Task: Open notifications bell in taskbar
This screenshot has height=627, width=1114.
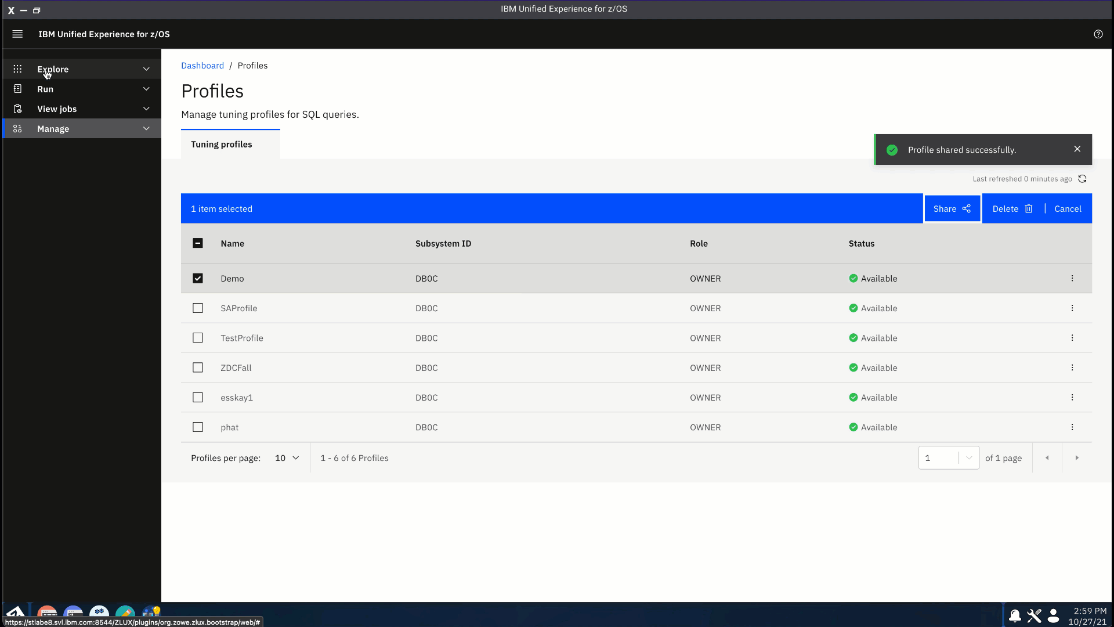Action: [x=1015, y=615]
